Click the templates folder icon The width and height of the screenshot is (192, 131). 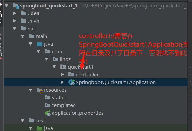point(47,105)
